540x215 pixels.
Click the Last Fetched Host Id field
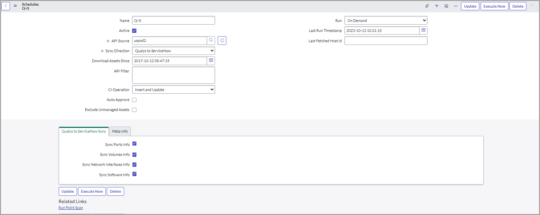pos(386,41)
